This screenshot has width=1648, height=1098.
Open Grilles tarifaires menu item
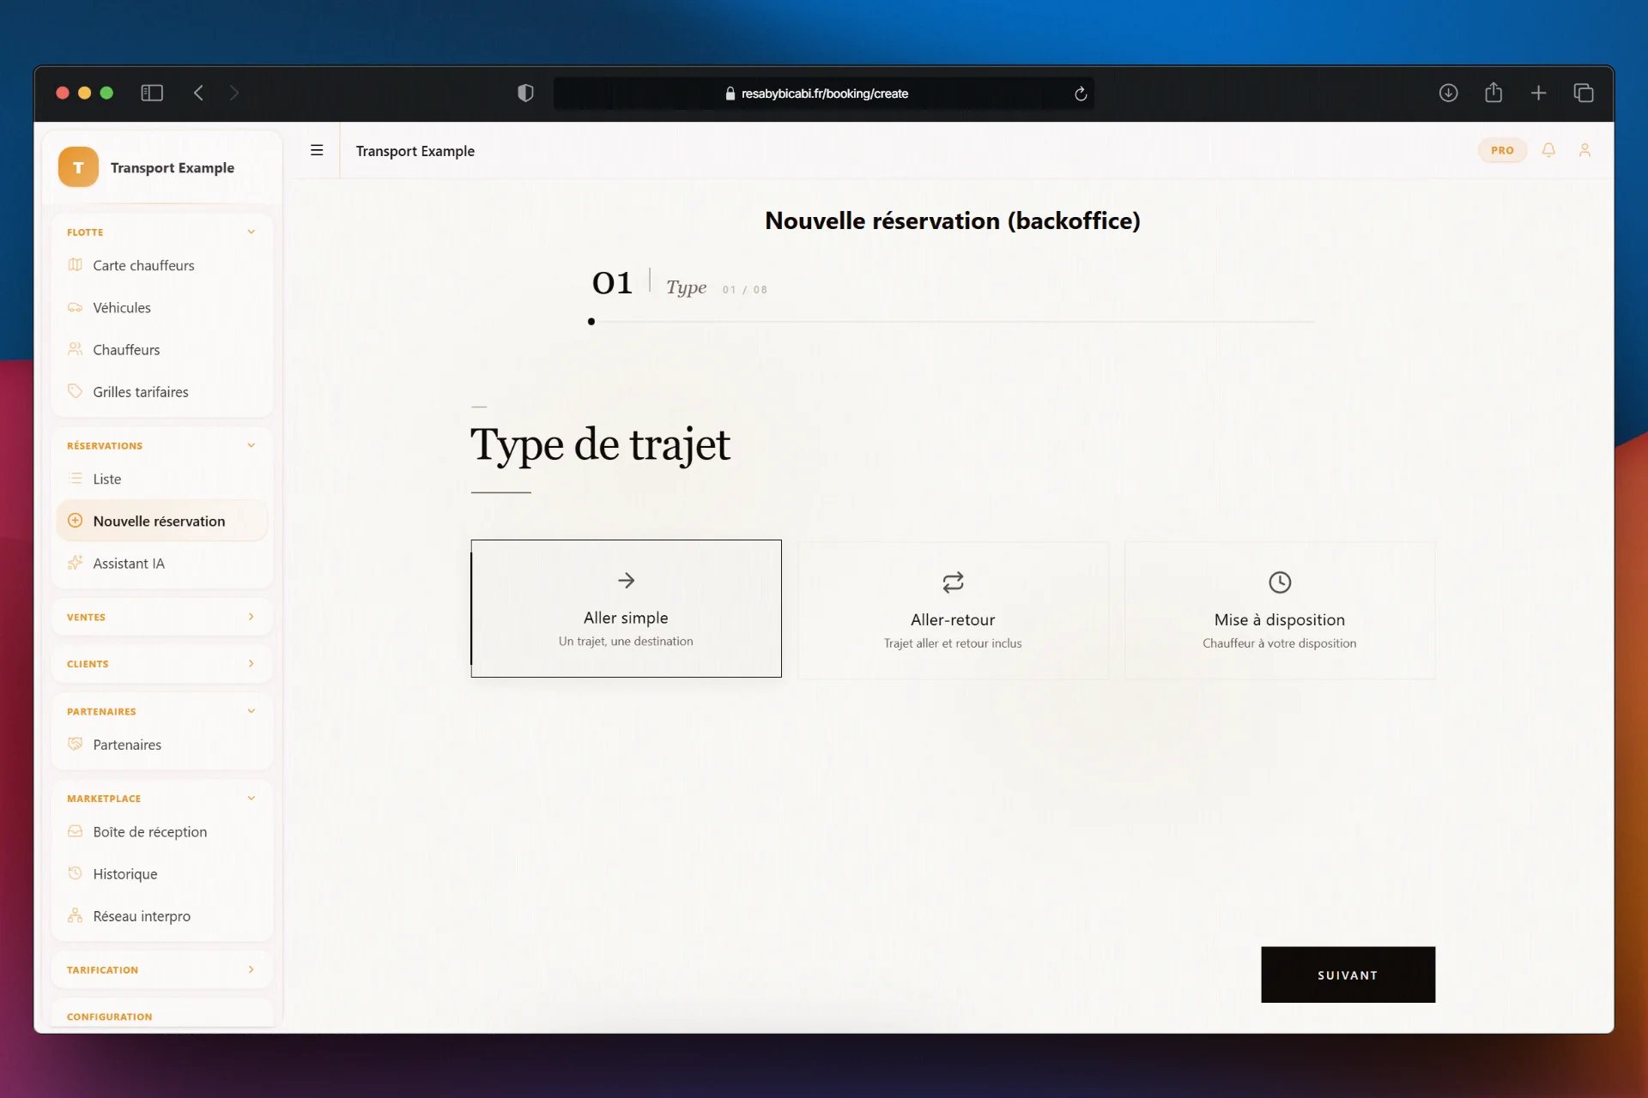pyautogui.click(x=162, y=391)
